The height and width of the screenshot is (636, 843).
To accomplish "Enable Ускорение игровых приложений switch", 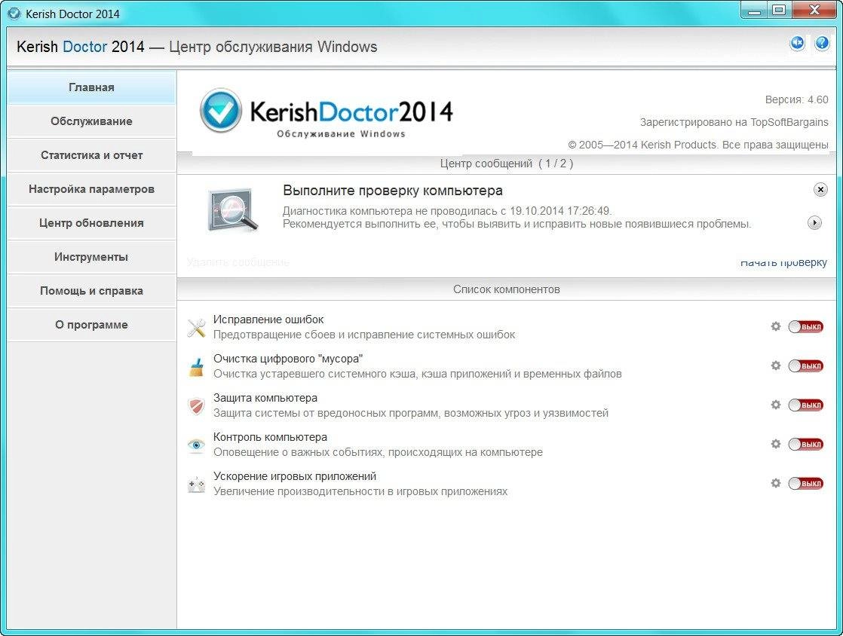I will point(805,484).
